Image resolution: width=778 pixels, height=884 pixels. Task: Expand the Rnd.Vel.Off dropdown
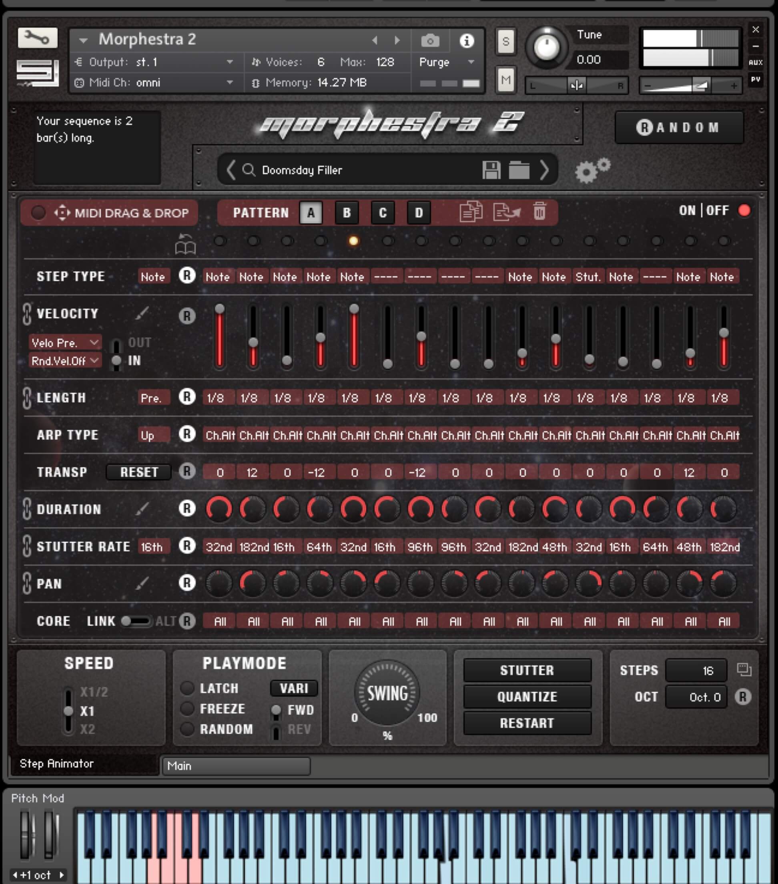65,361
